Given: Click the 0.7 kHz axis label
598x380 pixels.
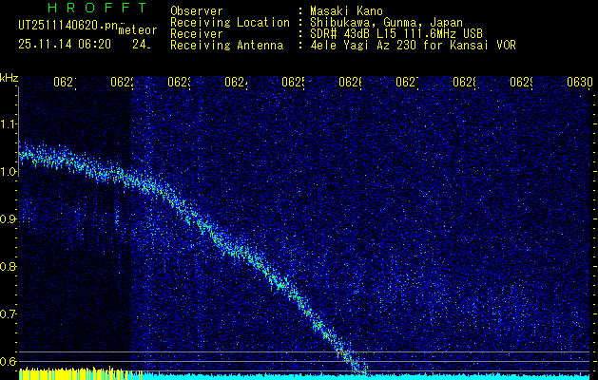Looking at the screenshot, I should pyautogui.click(x=8, y=314).
